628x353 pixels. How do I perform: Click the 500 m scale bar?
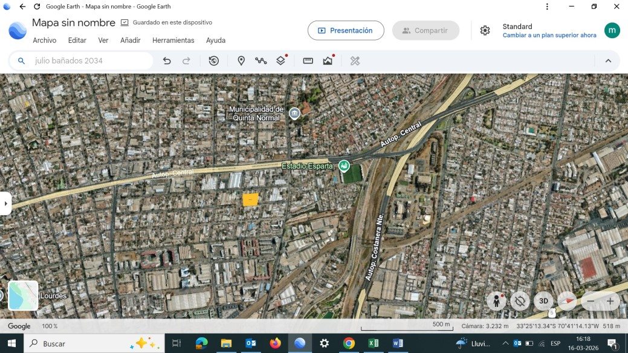tap(407, 326)
